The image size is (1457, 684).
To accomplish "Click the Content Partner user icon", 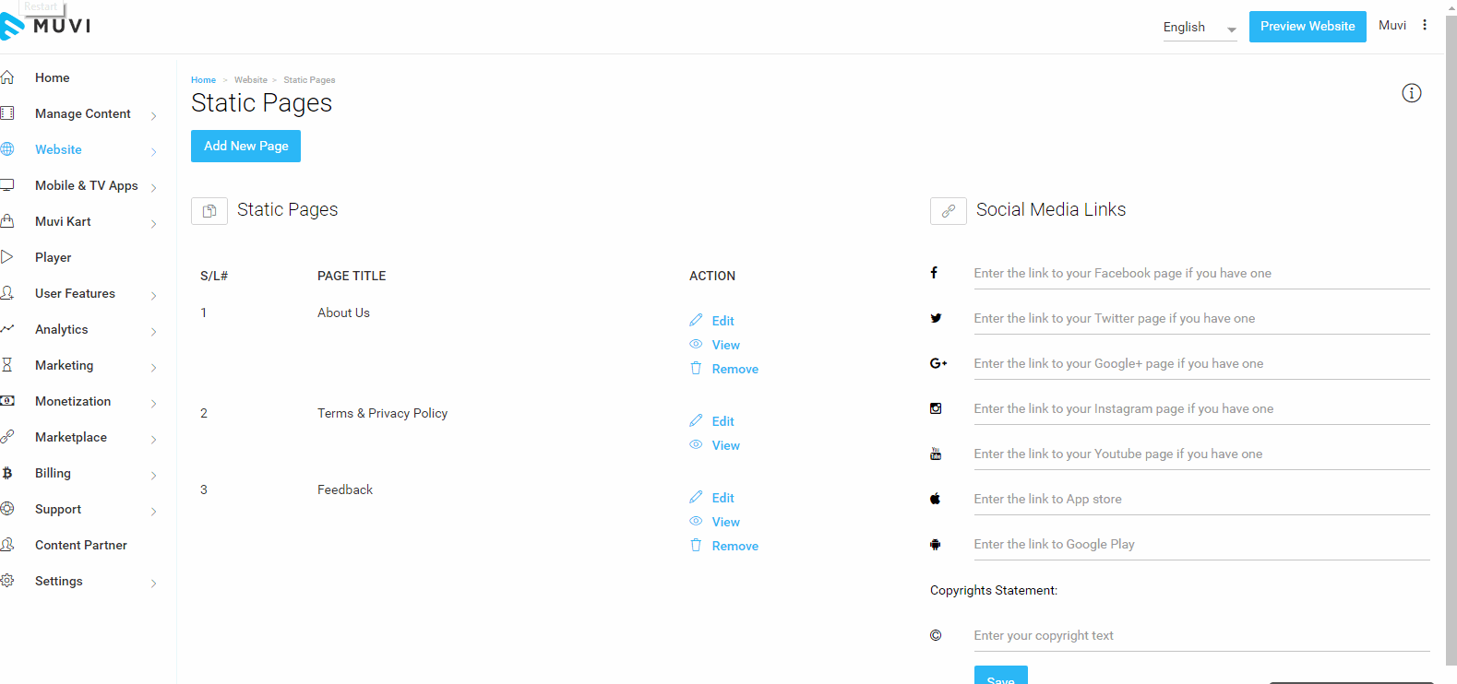I will click(7, 545).
